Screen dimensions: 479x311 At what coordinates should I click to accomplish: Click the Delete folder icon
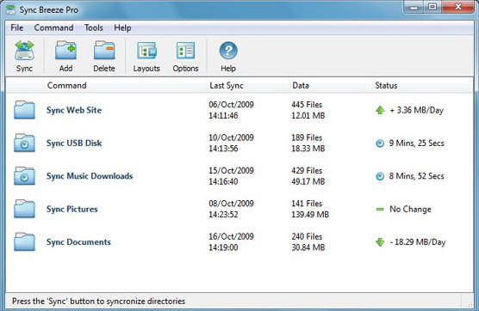pyautogui.click(x=104, y=51)
